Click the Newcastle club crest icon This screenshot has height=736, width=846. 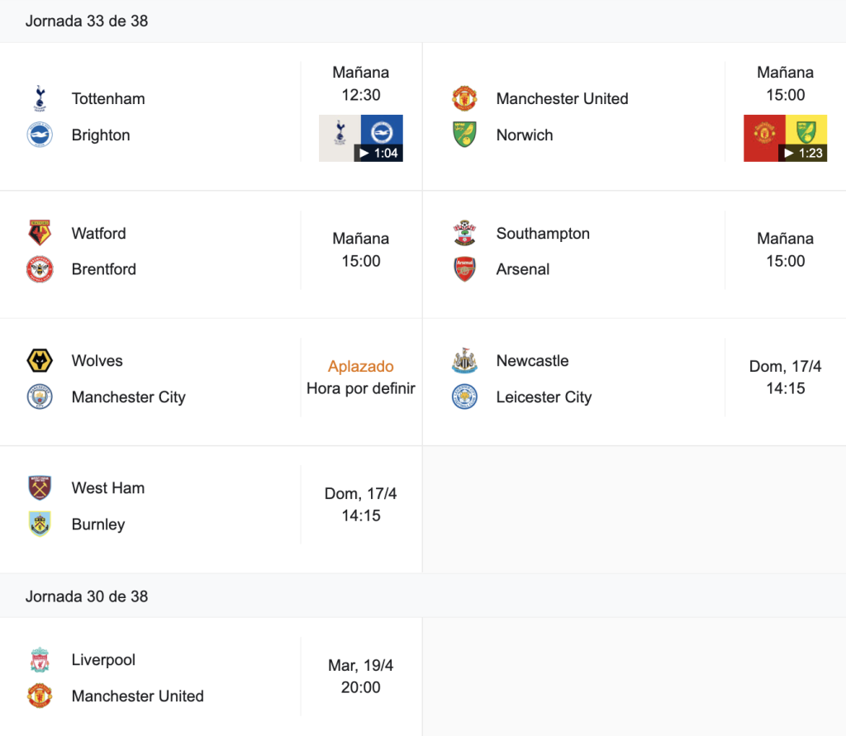(x=464, y=360)
